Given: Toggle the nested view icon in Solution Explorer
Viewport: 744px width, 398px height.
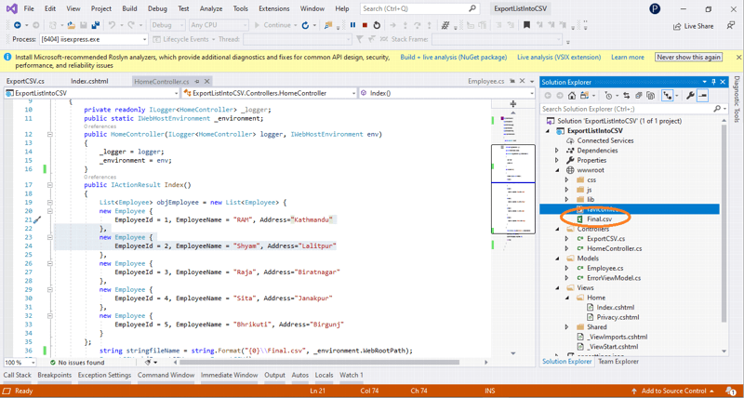Looking at the screenshot, I should click(668, 96).
